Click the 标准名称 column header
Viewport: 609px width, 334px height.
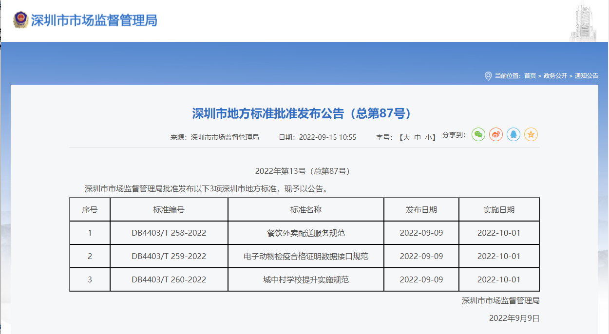(306, 210)
